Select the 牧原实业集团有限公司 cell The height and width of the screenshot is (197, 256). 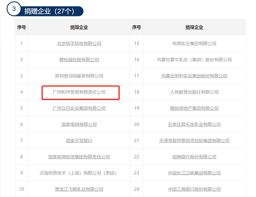tap(194, 43)
